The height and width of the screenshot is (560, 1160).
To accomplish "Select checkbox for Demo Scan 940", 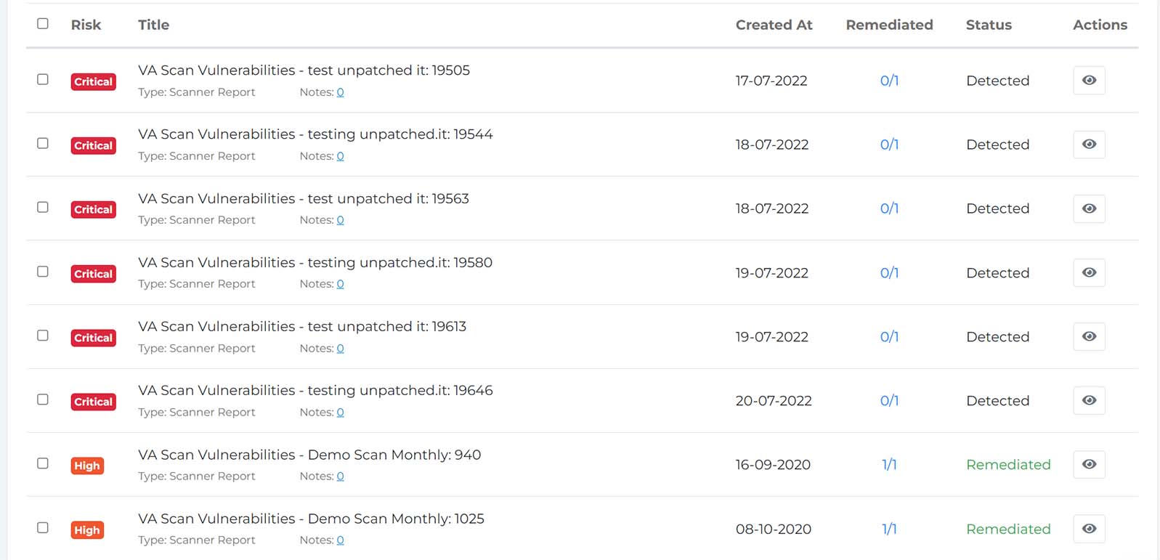I will (43, 463).
